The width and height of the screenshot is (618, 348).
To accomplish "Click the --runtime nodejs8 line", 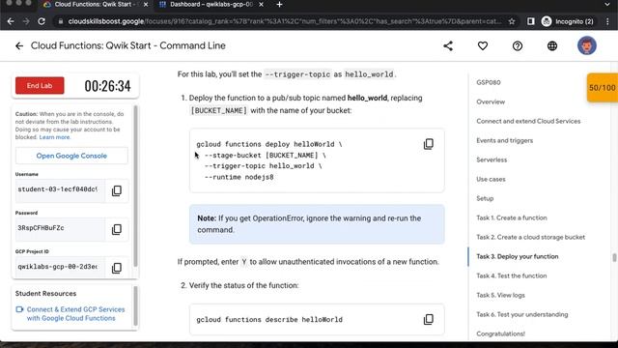I will click(239, 177).
